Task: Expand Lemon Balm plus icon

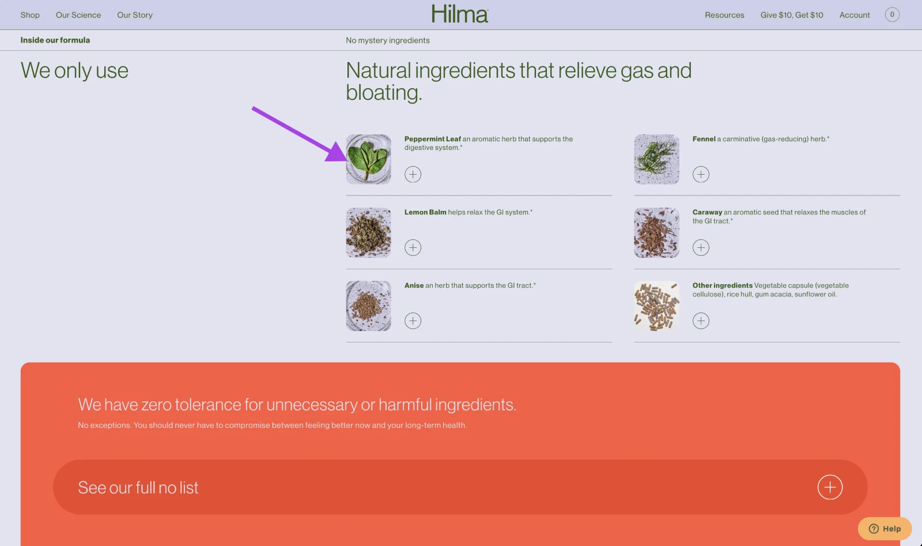Action: [x=413, y=247]
